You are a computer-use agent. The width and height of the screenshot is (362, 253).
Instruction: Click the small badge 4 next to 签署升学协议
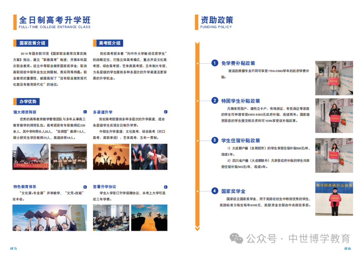click(166, 187)
